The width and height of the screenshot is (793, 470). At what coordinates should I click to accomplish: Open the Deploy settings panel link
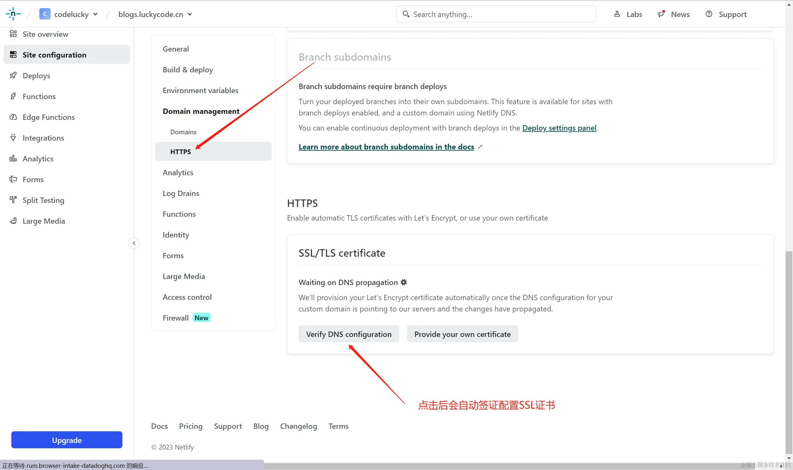pyautogui.click(x=559, y=128)
